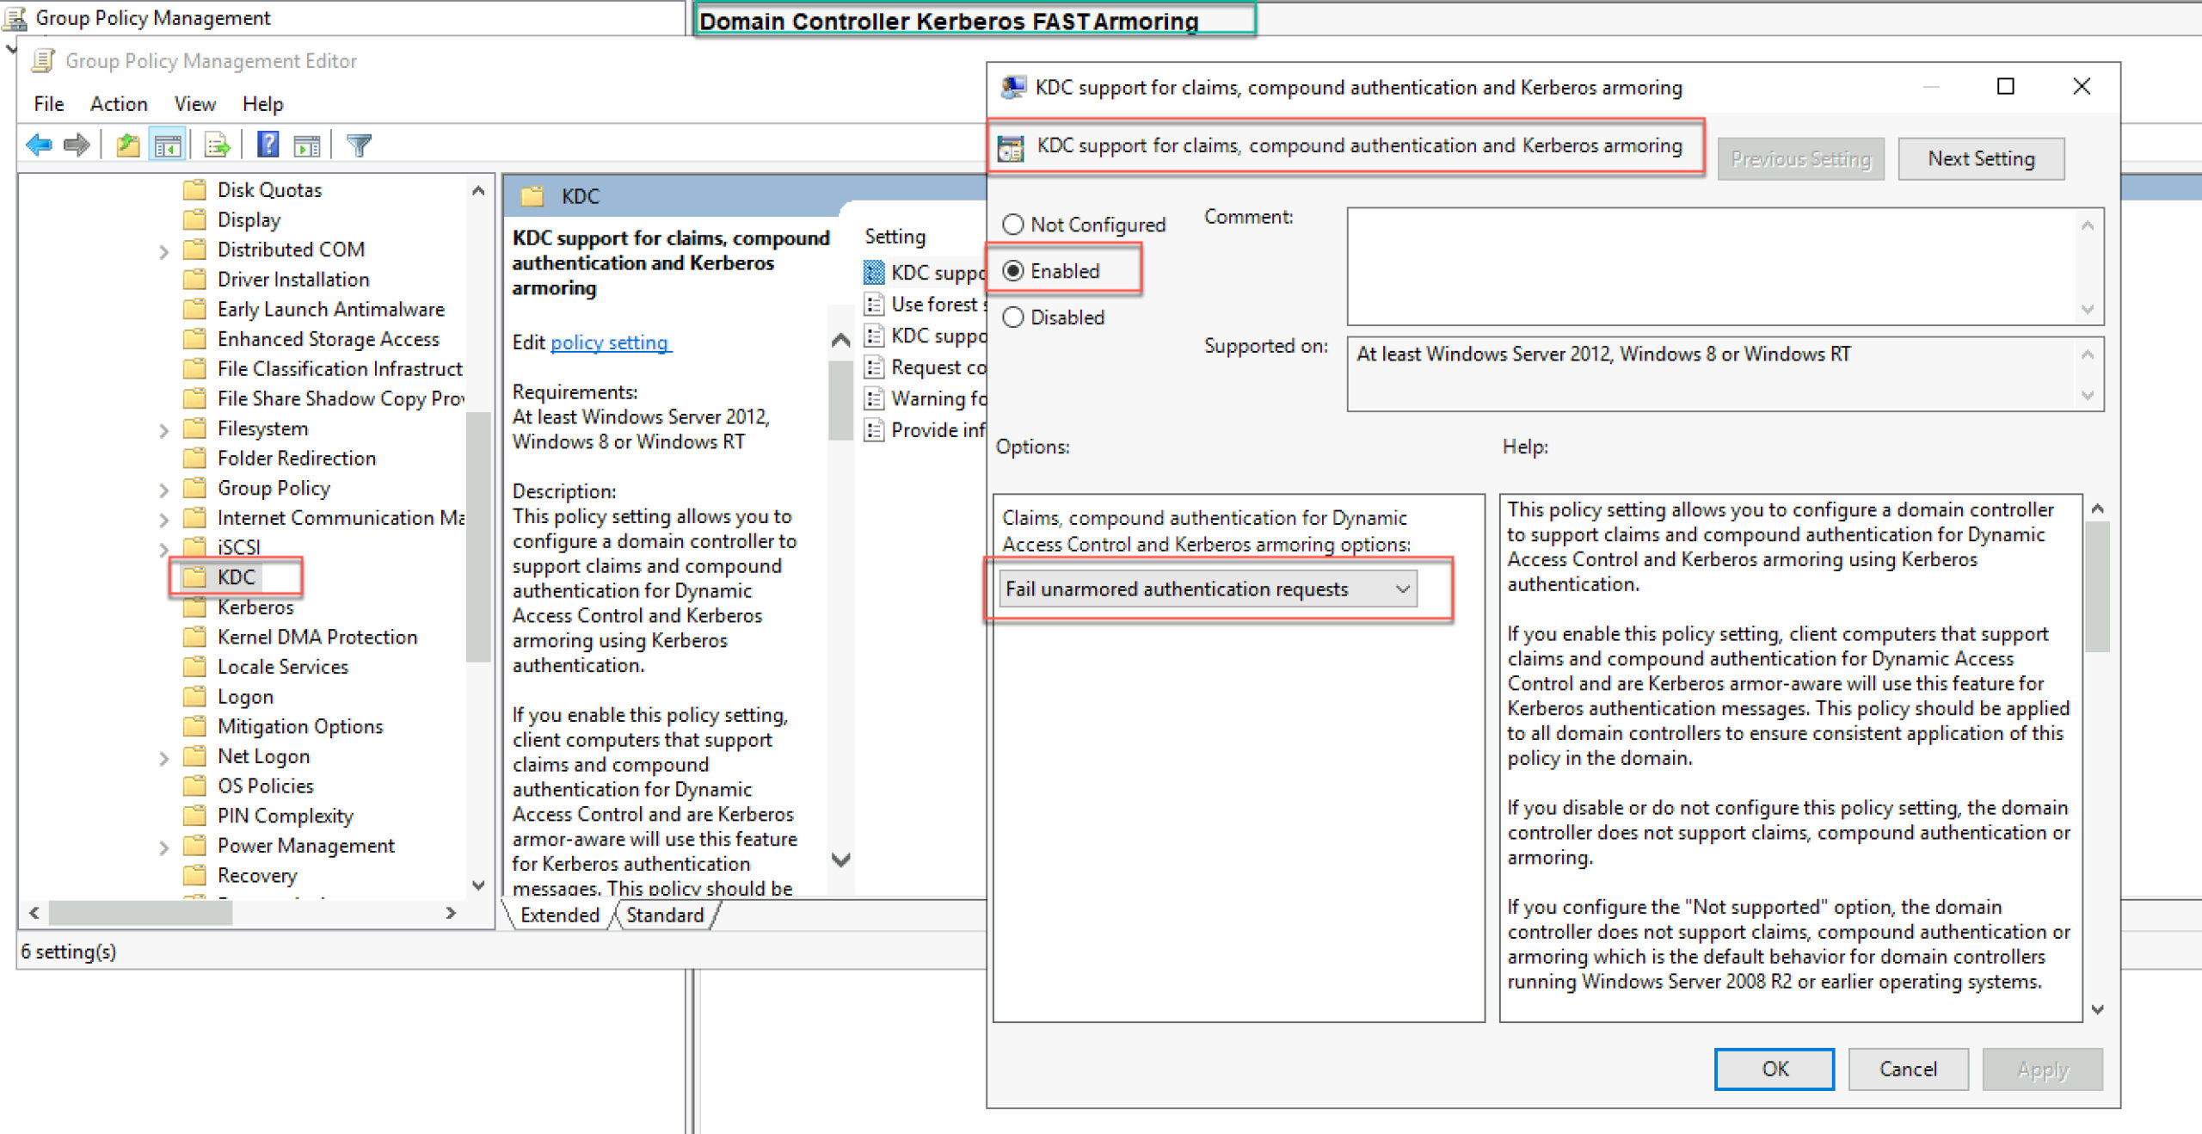The height and width of the screenshot is (1134, 2202).
Task: Switch to the Standard tab
Action: [665, 915]
